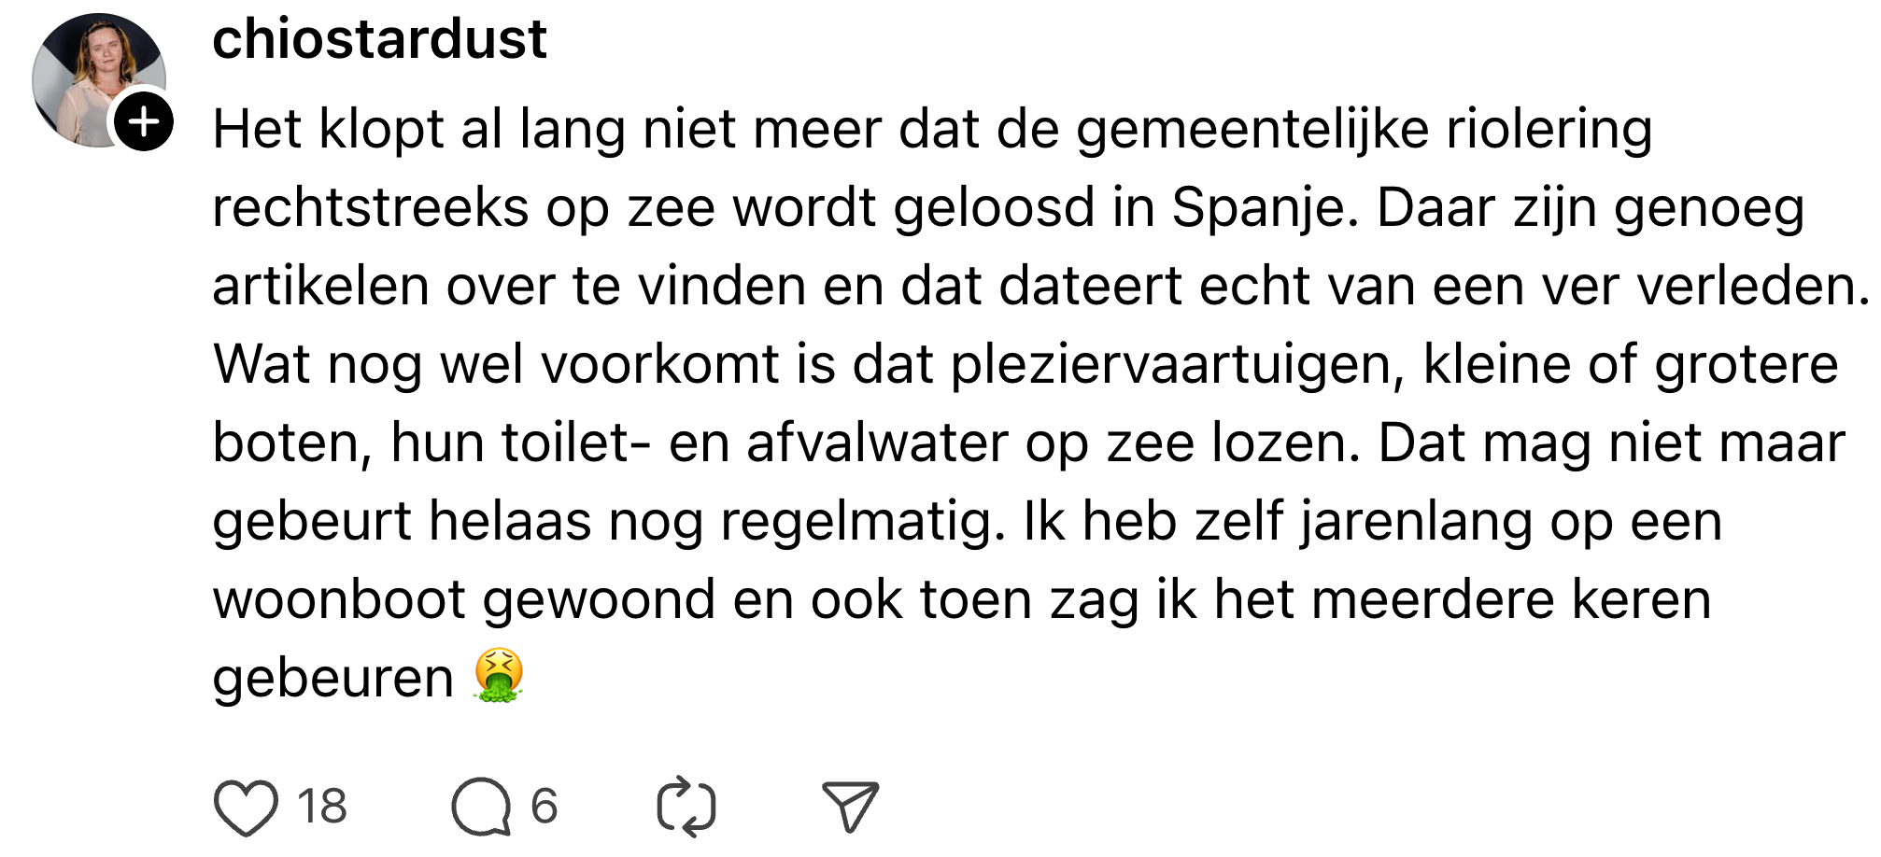Click the word "artikelen" in the post
The width and height of the screenshot is (1881, 857).
coord(320,286)
